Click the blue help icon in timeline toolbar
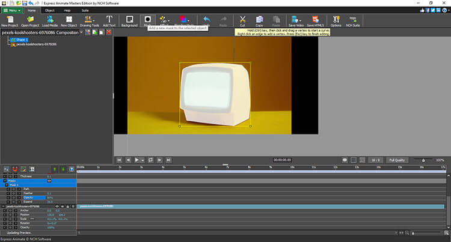The image size is (451, 242). pos(72,169)
